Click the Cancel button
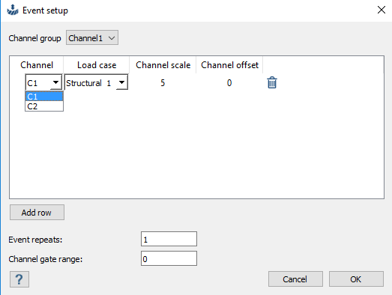The image size is (392, 295). (x=295, y=279)
